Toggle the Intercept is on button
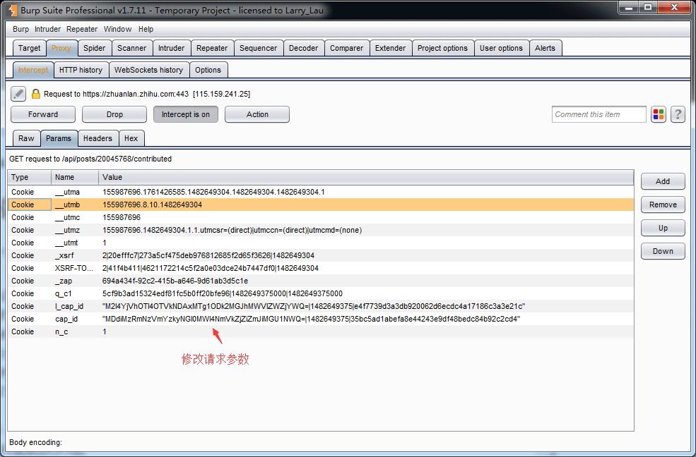Screen dimensions: 696x457 tap(186, 114)
